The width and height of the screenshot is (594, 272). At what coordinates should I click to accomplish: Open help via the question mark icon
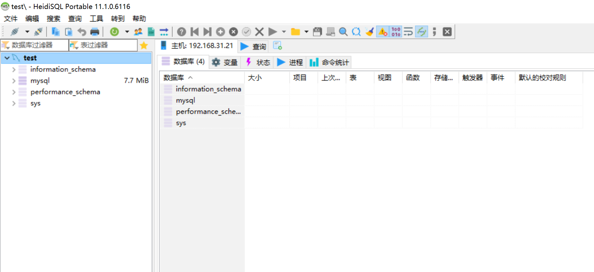click(x=182, y=32)
